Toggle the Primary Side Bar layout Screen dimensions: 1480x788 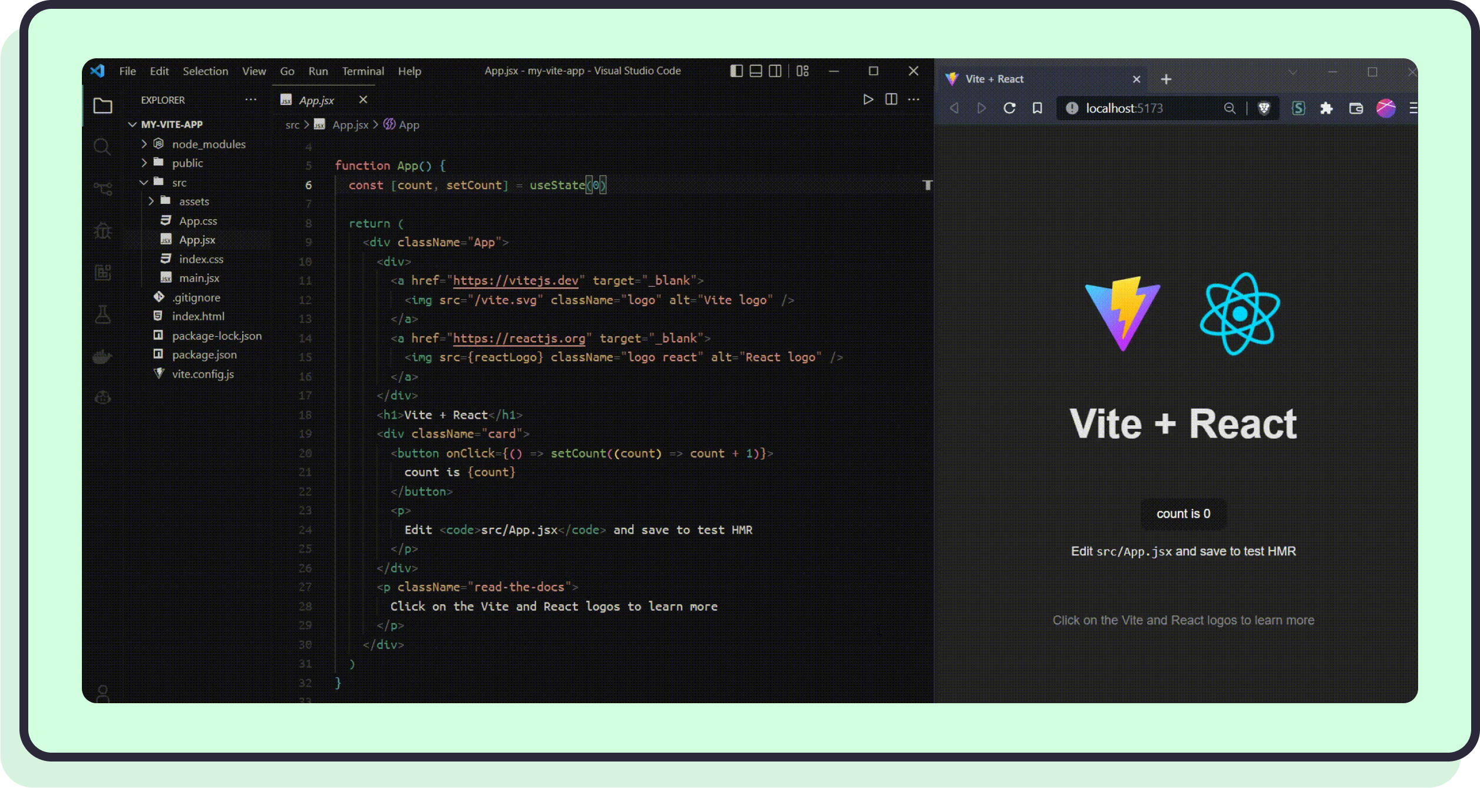736,71
